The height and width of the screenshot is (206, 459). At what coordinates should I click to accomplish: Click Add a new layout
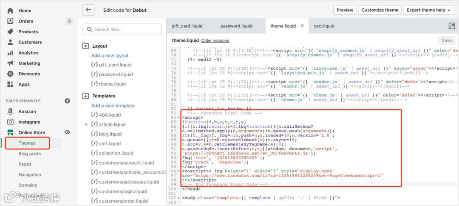[x=110, y=55]
